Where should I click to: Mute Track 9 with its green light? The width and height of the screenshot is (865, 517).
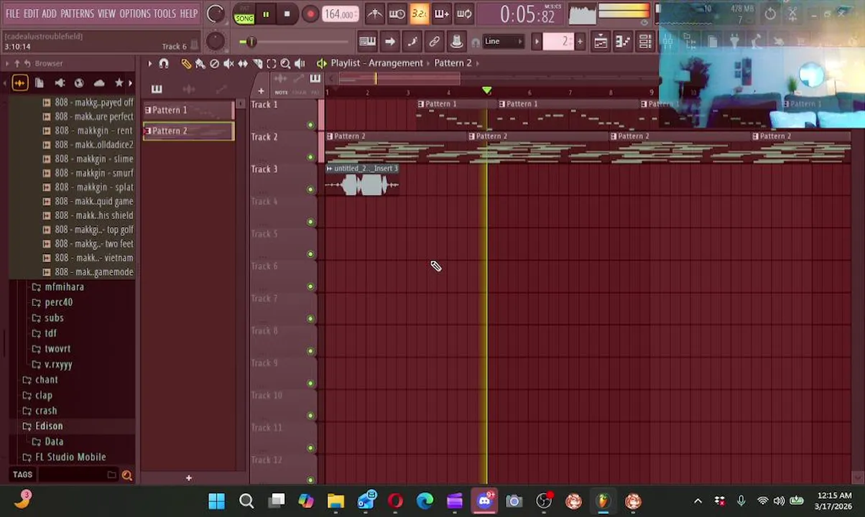coord(310,383)
